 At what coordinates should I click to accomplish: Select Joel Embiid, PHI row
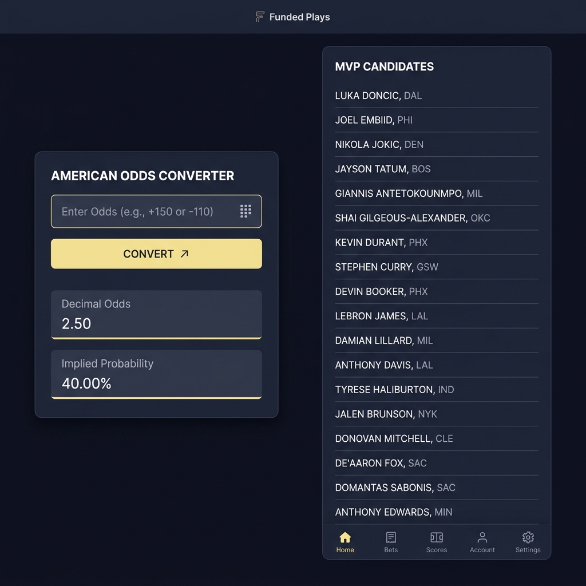click(x=437, y=120)
